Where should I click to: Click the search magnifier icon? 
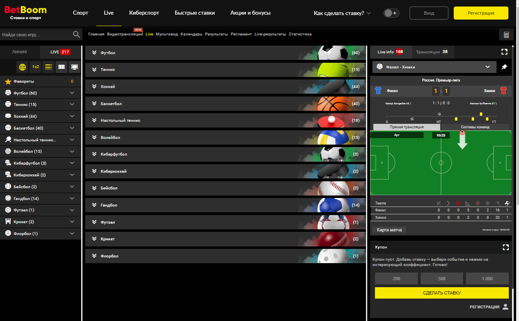pos(76,35)
